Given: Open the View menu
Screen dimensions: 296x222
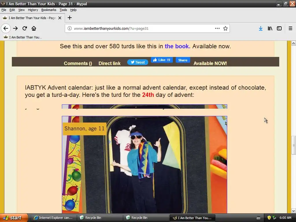Looking at the screenshot, I should point(21,10).
